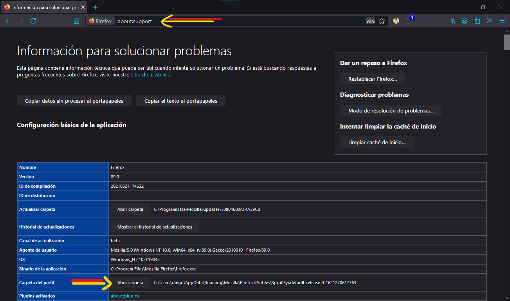Viewport: 510px width, 301px height.
Task: Open folder in the Carpeta del perfil row
Action: click(x=130, y=283)
